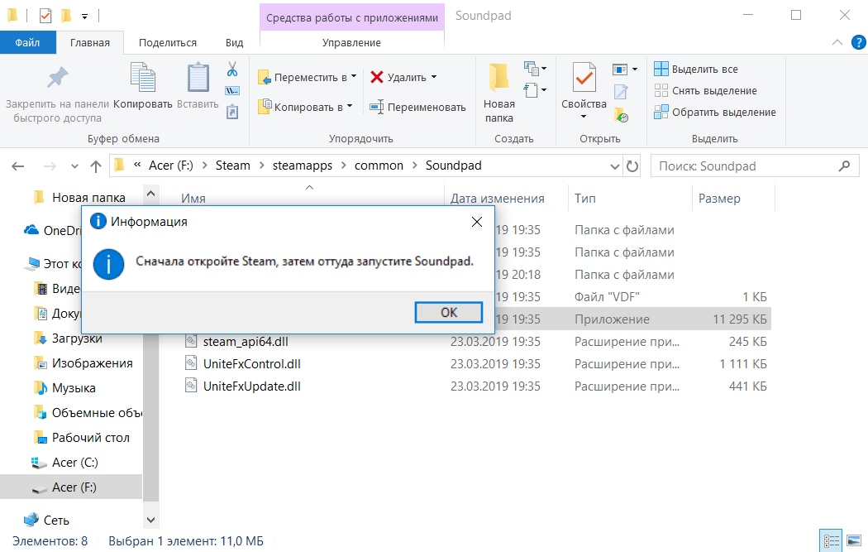Click the Закрепить на панели pin icon

[57, 79]
